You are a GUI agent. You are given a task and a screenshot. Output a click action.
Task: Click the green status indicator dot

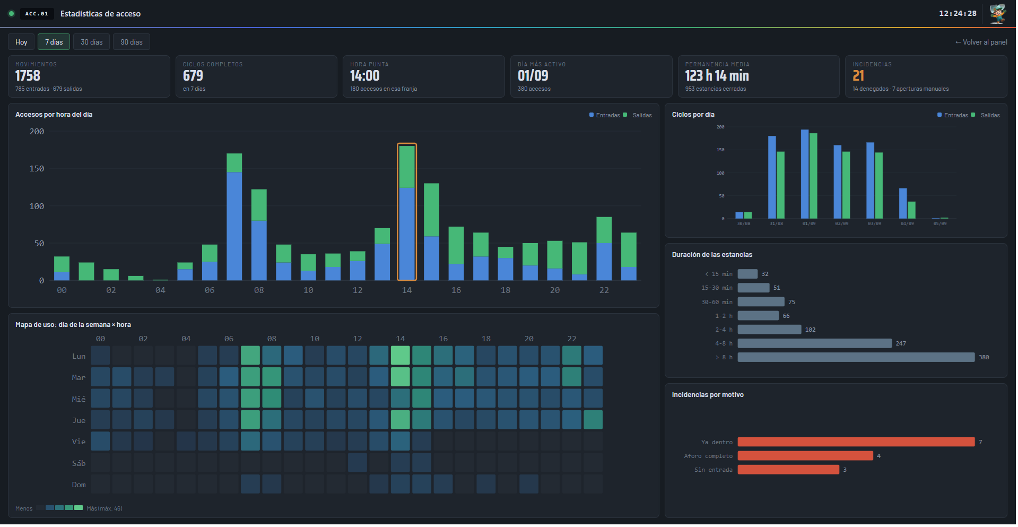(x=11, y=14)
